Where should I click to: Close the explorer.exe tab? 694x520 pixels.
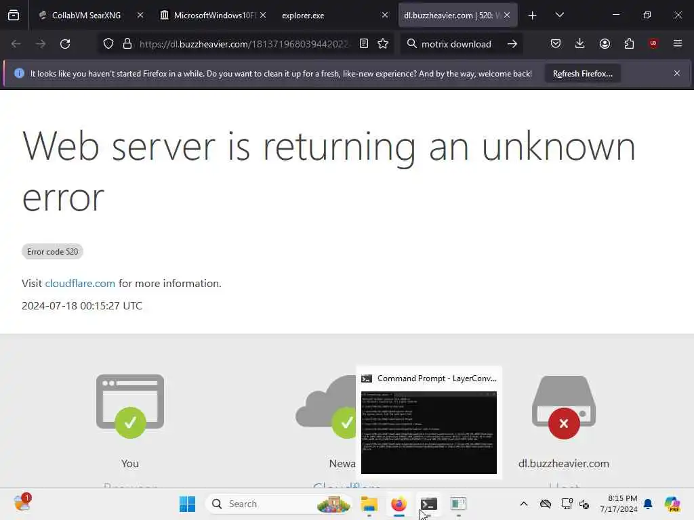tap(385, 15)
